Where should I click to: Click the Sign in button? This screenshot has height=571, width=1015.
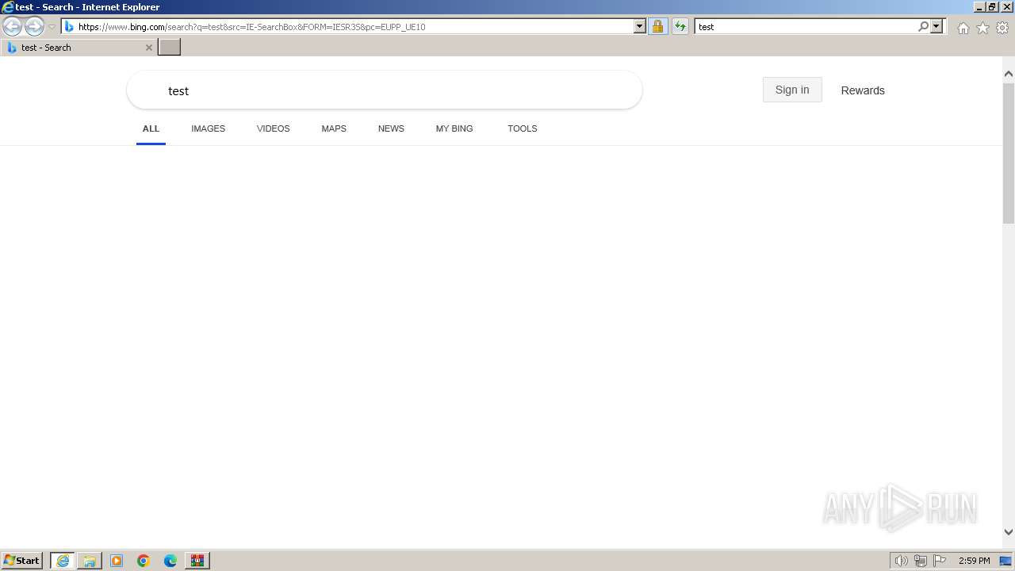click(792, 90)
